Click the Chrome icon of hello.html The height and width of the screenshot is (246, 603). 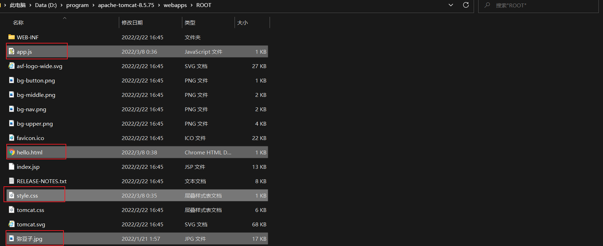(x=12, y=152)
